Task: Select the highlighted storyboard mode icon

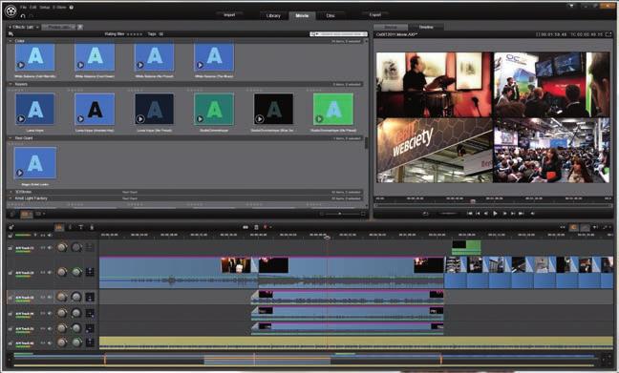Action: coord(59,227)
